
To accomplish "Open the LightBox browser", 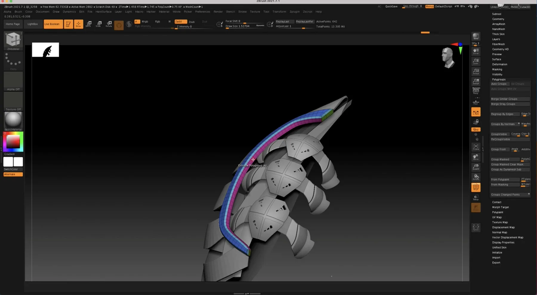I will [33, 24].
